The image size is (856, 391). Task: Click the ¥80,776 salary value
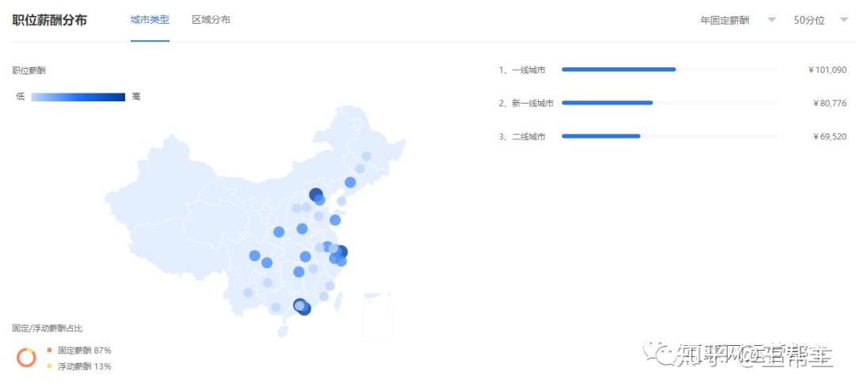pyautogui.click(x=830, y=103)
